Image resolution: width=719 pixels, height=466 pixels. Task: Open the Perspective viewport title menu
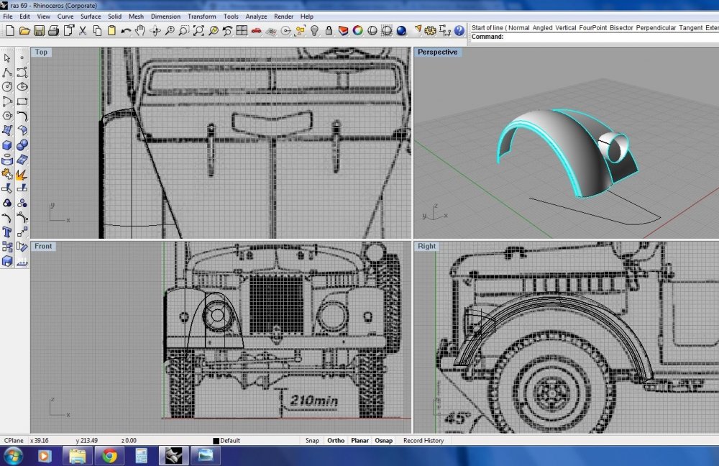pos(437,52)
